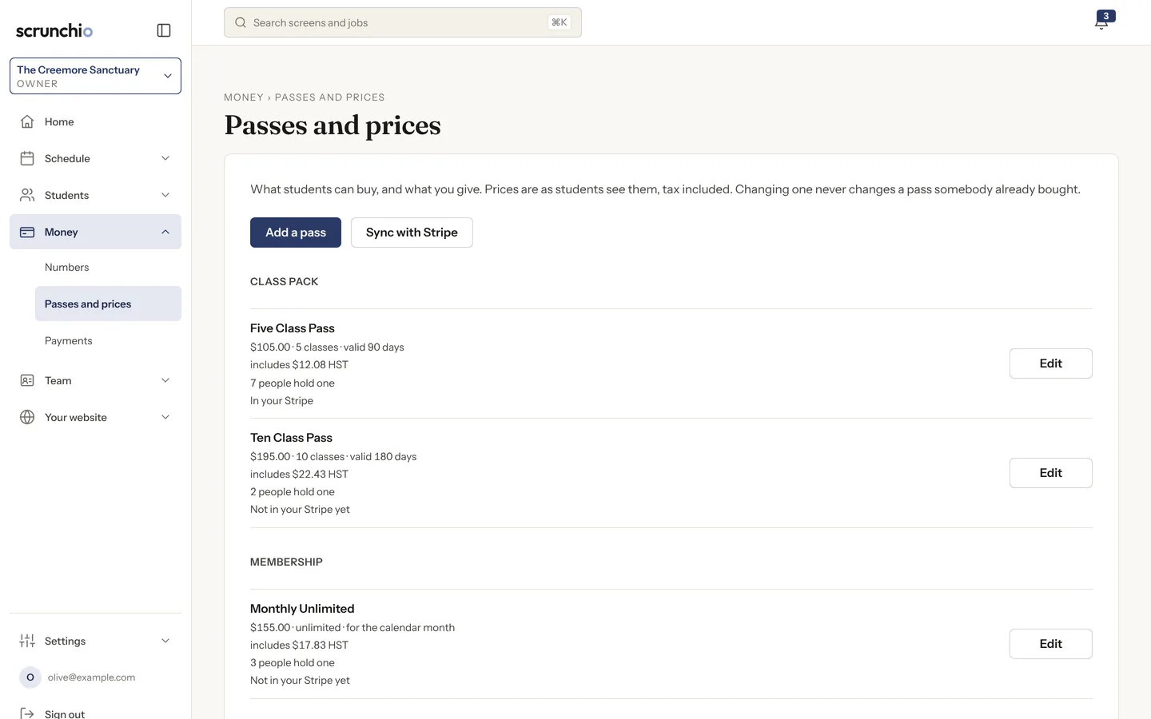Edit the Monthly Unlimited membership

click(1050, 644)
